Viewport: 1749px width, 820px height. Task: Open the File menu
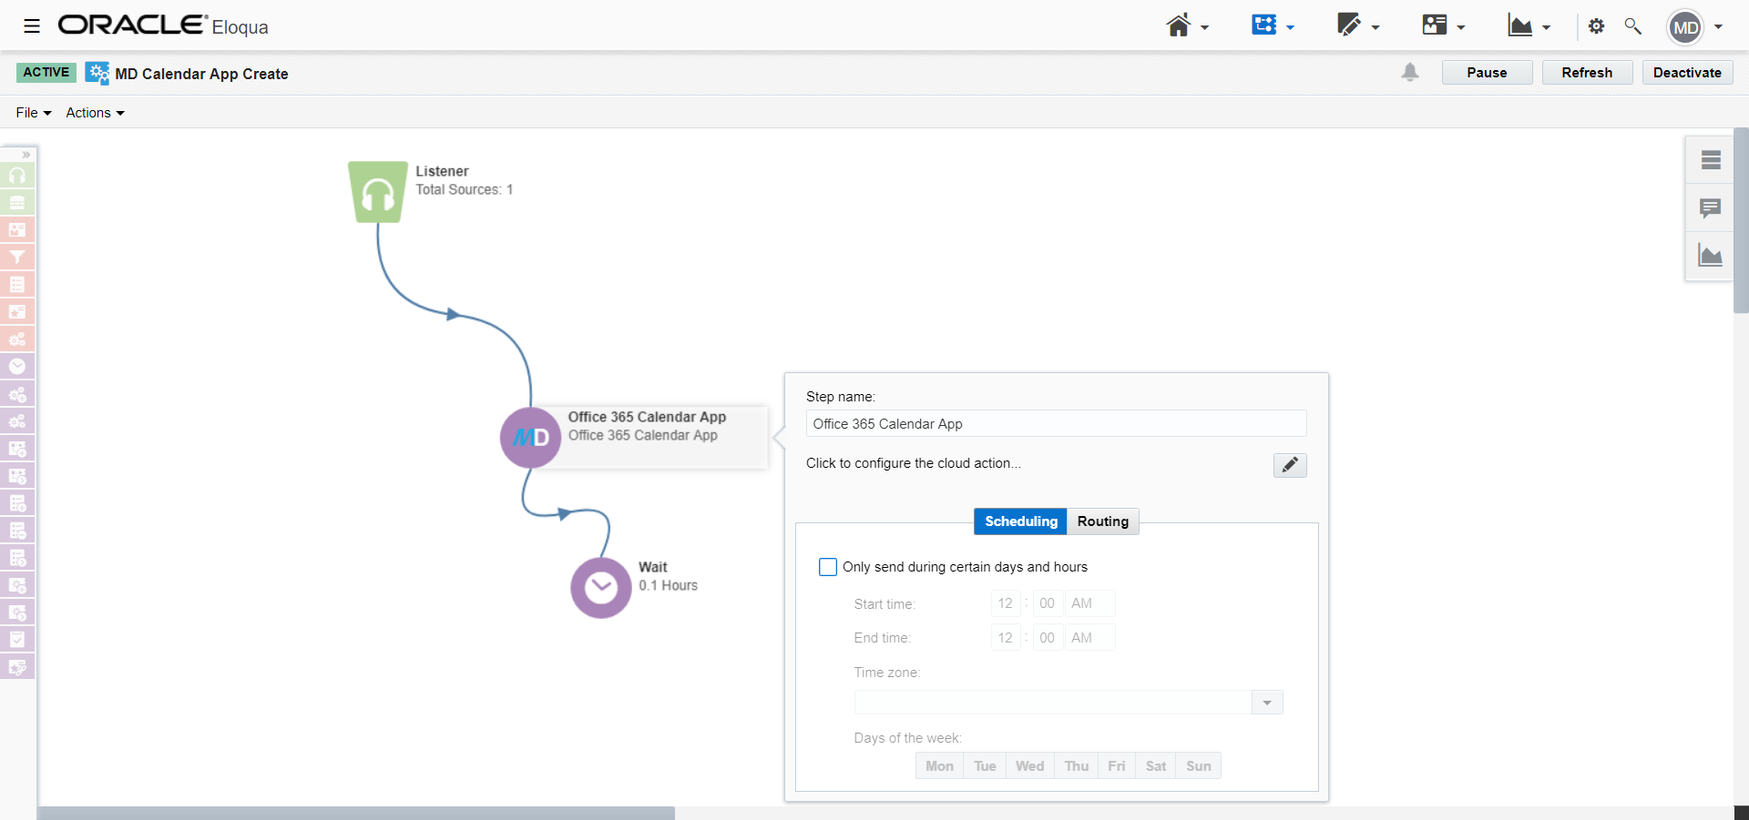(x=34, y=113)
